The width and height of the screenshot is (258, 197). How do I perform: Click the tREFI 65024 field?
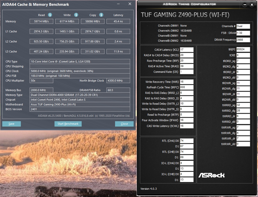click(243, 49)
